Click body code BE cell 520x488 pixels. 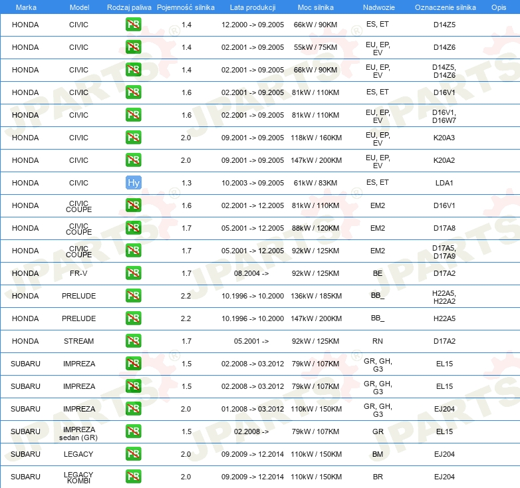pyautogui.click(x=378, y=273)
